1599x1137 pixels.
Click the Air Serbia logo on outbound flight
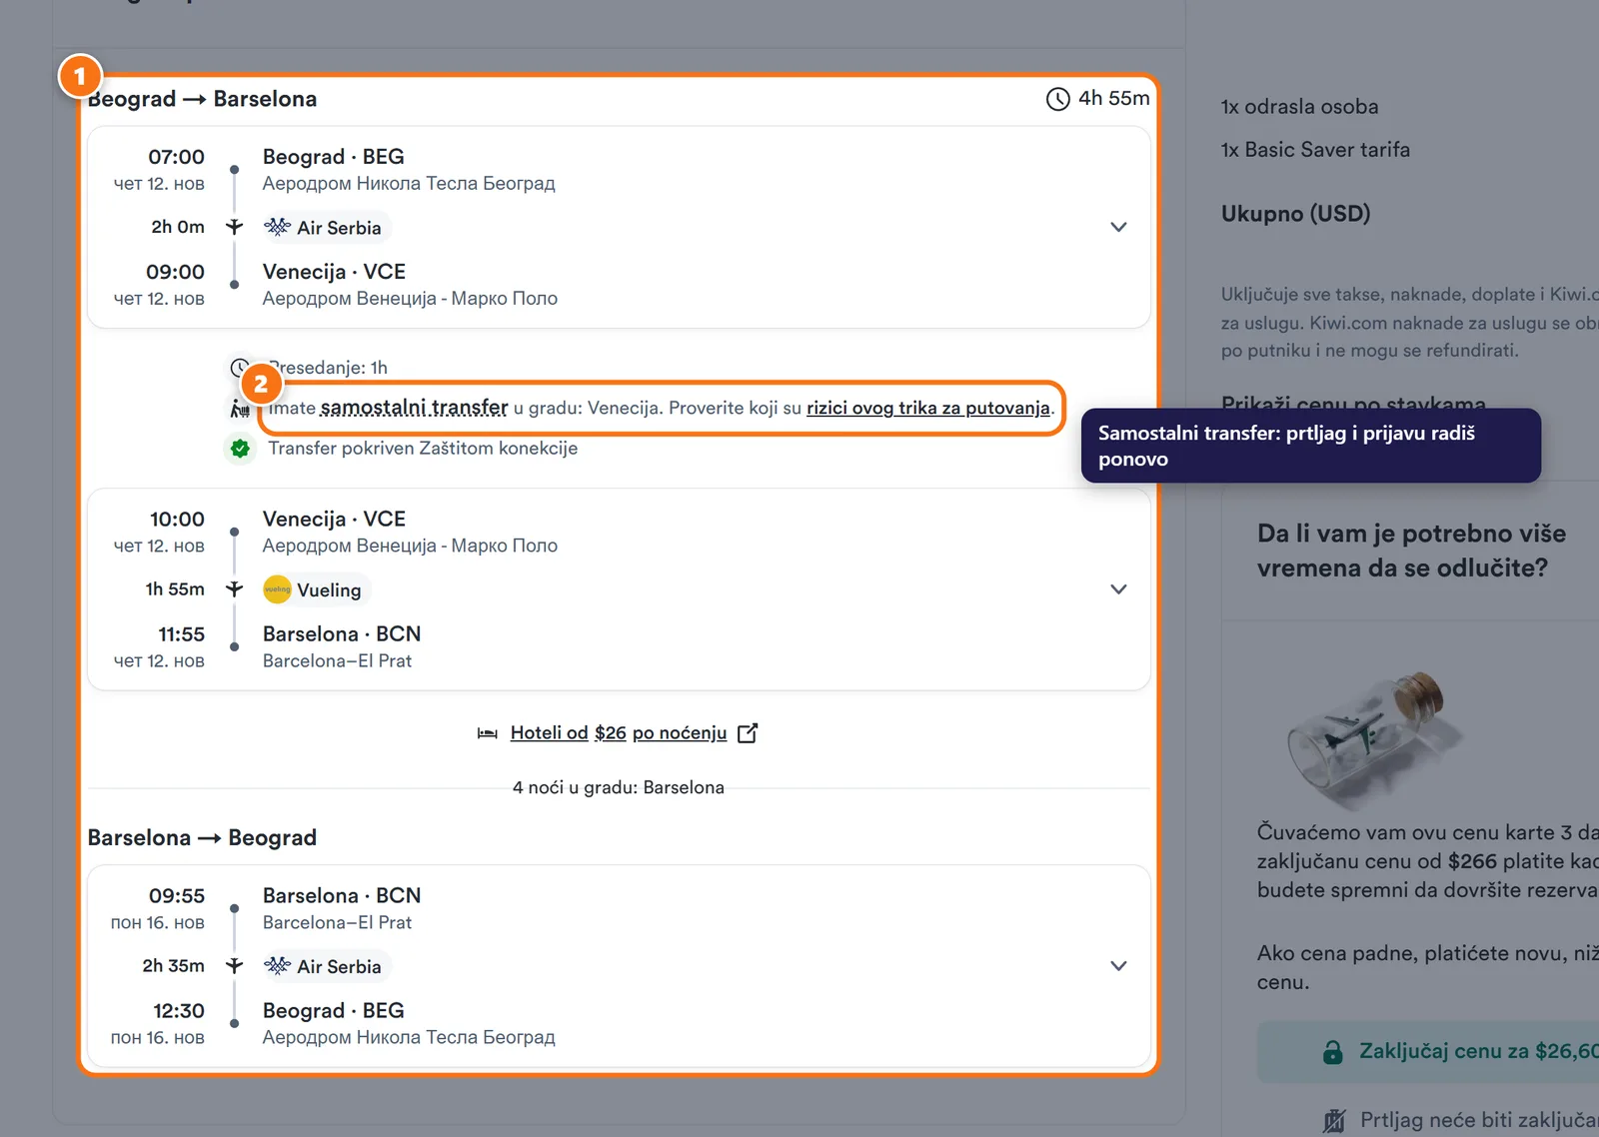point(277,227)
